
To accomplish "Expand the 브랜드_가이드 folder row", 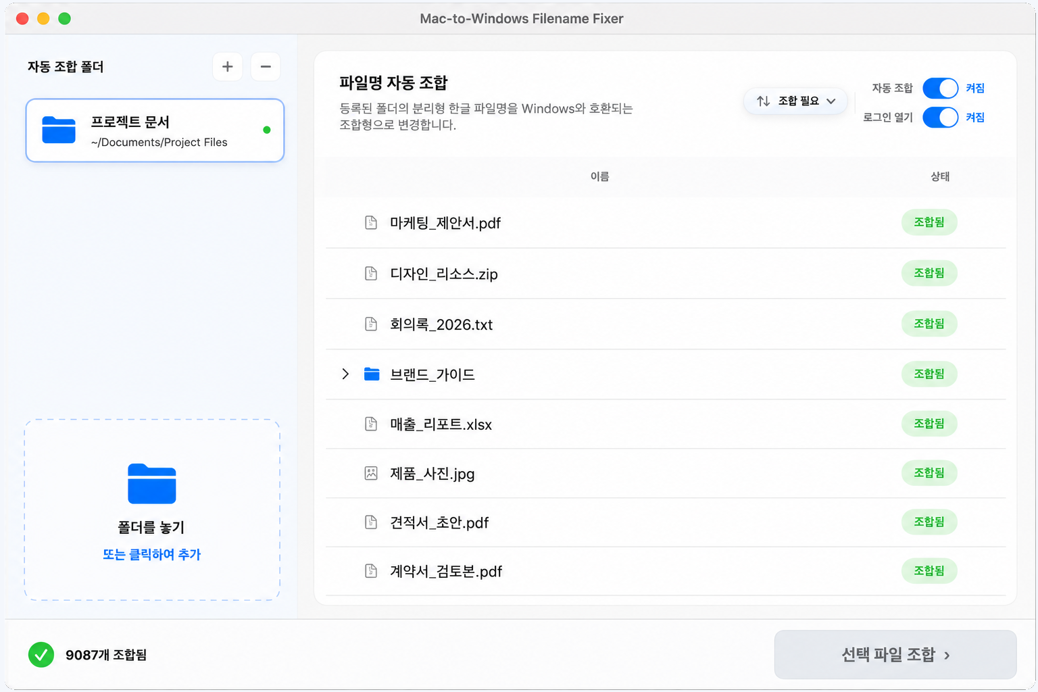I will click(345, 374).
